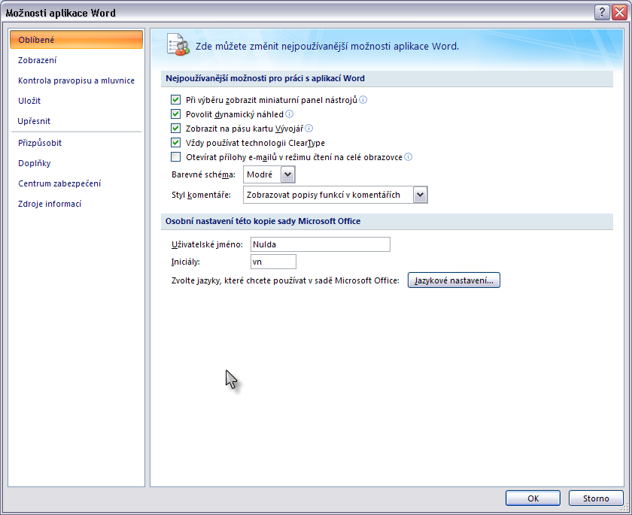Open the Help question mark button
632x515 pixels.
click(602, 13)
